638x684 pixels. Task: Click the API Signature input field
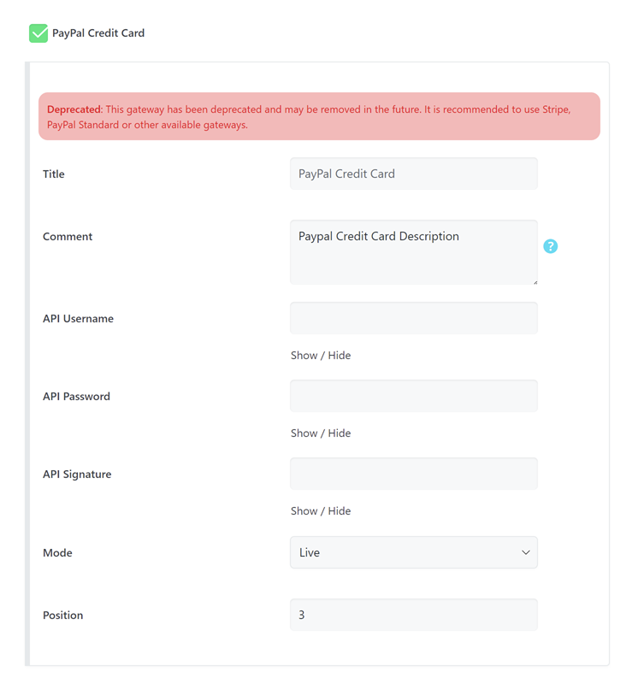(x=413, y=474)
